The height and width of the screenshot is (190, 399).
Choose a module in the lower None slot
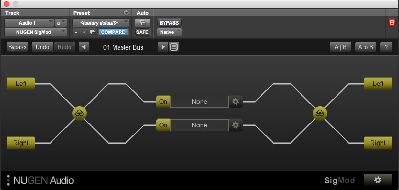(199, 125)
